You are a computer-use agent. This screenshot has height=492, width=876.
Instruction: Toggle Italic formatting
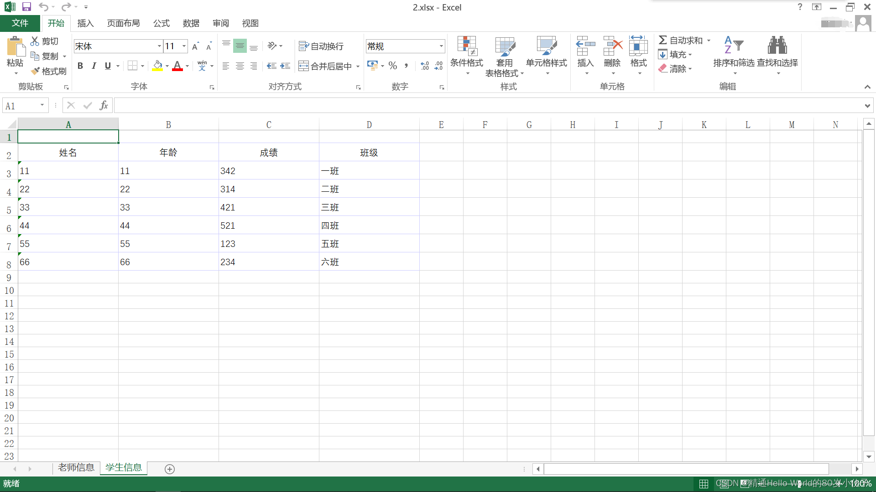tap(94, 66)
